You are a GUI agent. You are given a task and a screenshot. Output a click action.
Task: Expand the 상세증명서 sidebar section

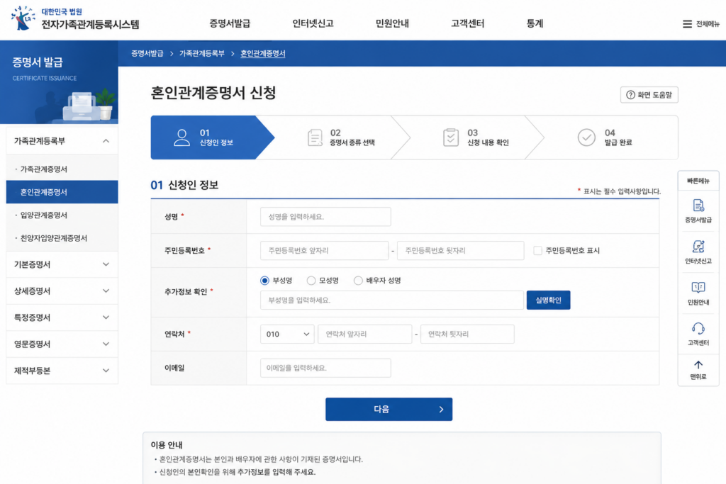tap(62, 291)
